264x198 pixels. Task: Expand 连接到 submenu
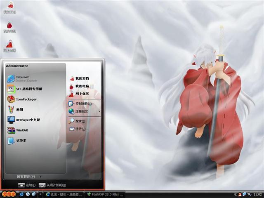(x=84, y=111)
